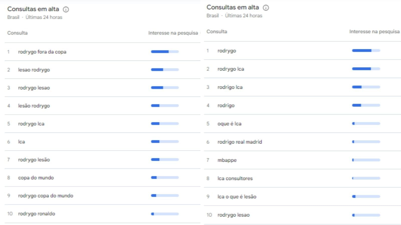Click the right 'Consulta' column header
Viewport: 401px width, 225px height.
click(x=217, y=31)
